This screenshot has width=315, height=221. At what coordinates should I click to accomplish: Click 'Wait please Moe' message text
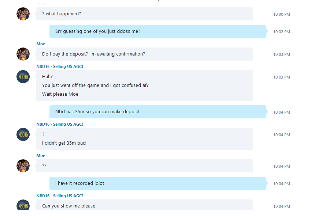60,94
